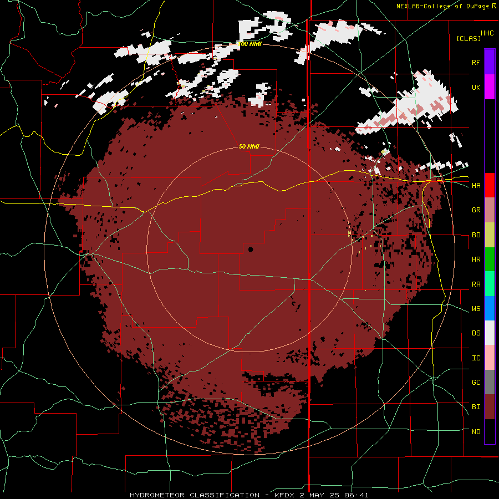
Task: Click the magenta UK color swatch
Action: (x=490, y=87)
